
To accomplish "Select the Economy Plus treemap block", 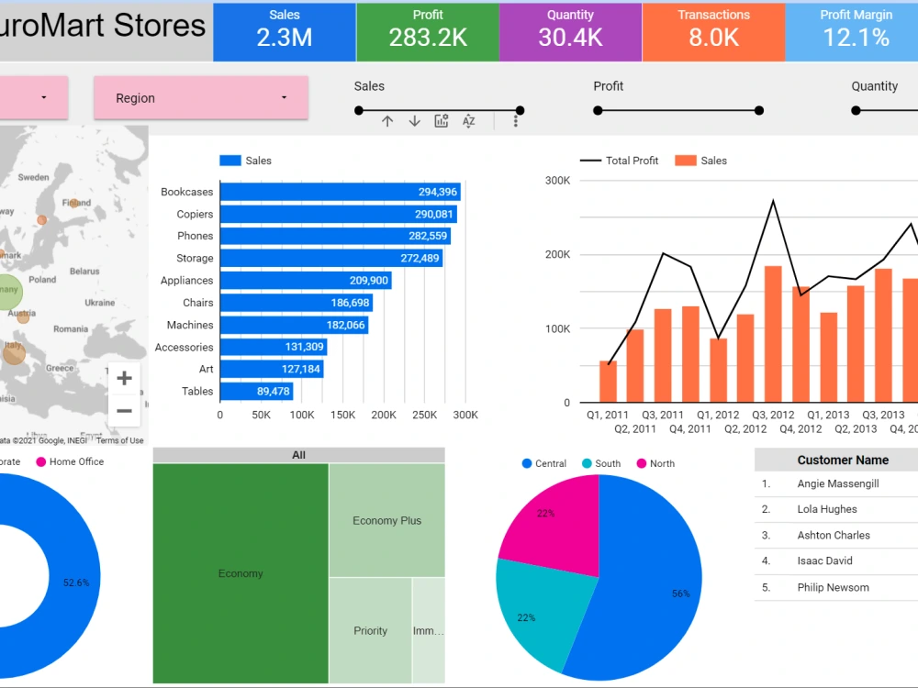I will tap(387, 521).
